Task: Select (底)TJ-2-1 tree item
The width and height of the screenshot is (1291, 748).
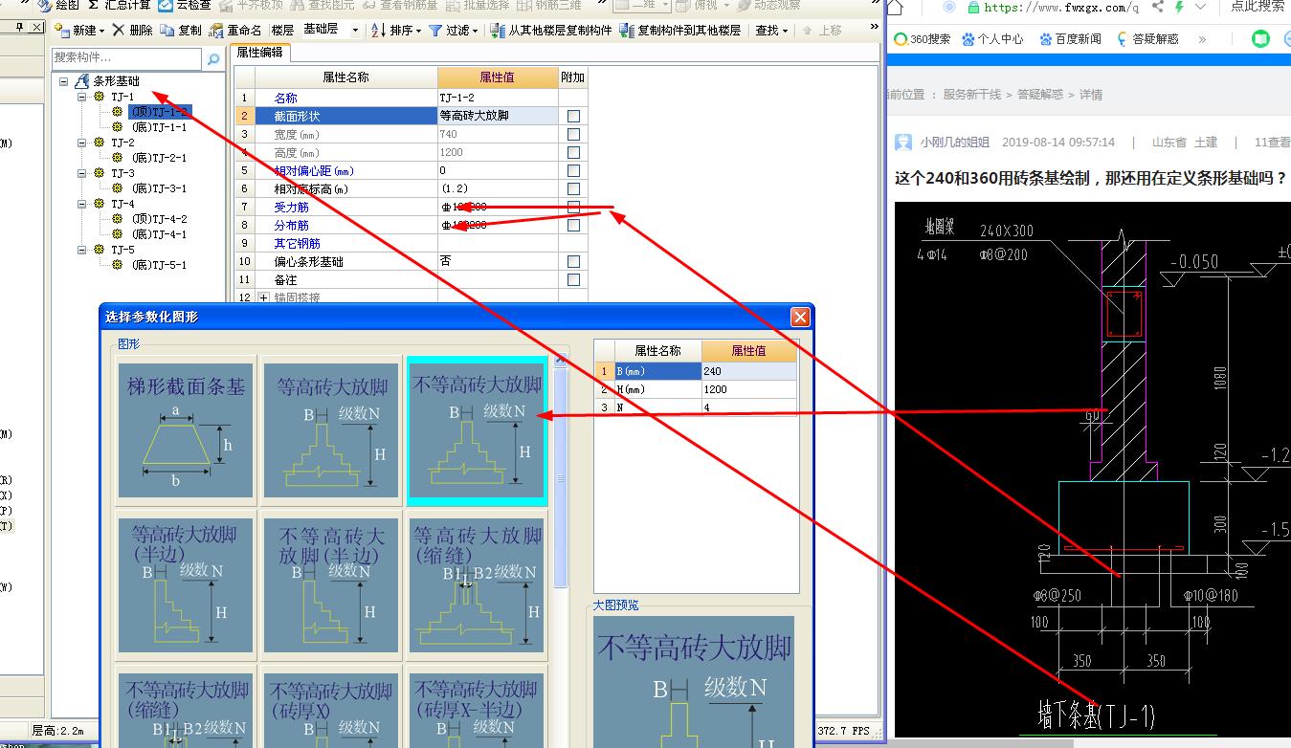Action: 159,158
